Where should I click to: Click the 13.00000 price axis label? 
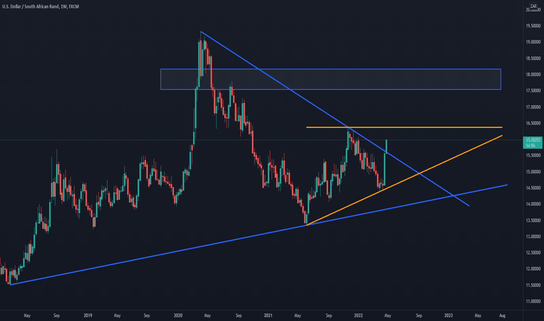(x=533, y=236)
